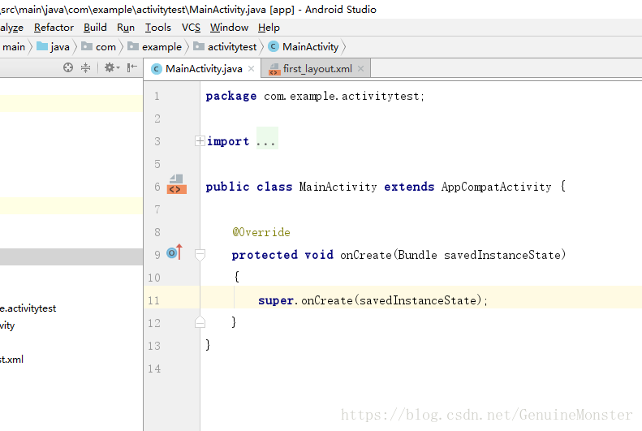Click the MainActivity class breadcrumb
The width and height of the screenshot is (642, 431).
[x=304, y=47]
